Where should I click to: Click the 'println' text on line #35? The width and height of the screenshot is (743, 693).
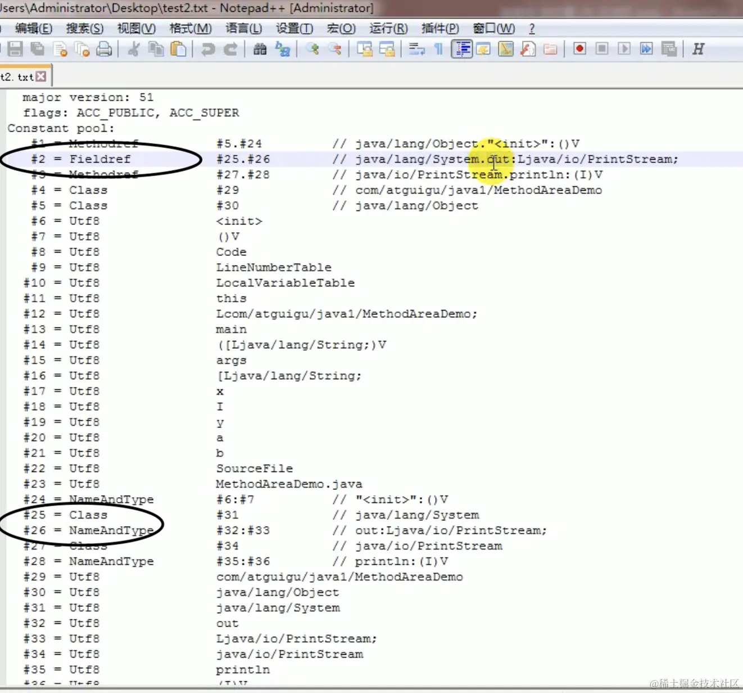point(243,670)
